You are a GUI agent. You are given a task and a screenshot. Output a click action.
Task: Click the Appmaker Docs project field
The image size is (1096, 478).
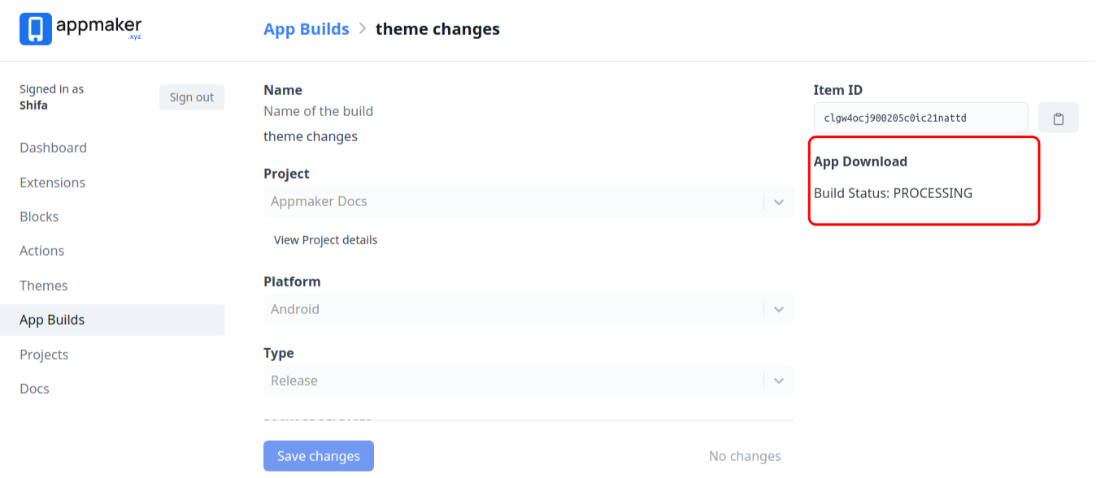coord(512,202)
